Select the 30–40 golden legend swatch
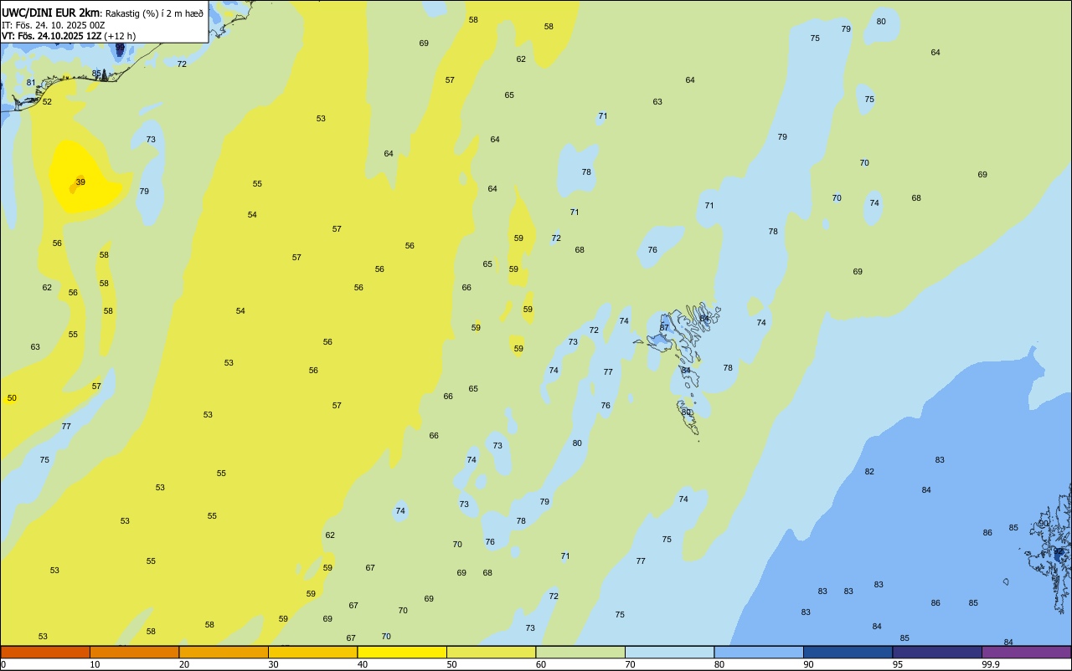 click(312, 652)
